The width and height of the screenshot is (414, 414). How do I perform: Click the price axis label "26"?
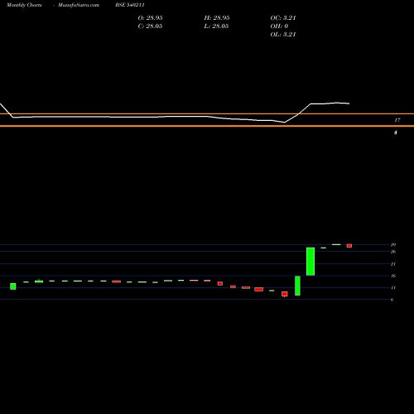pos(393,252)
